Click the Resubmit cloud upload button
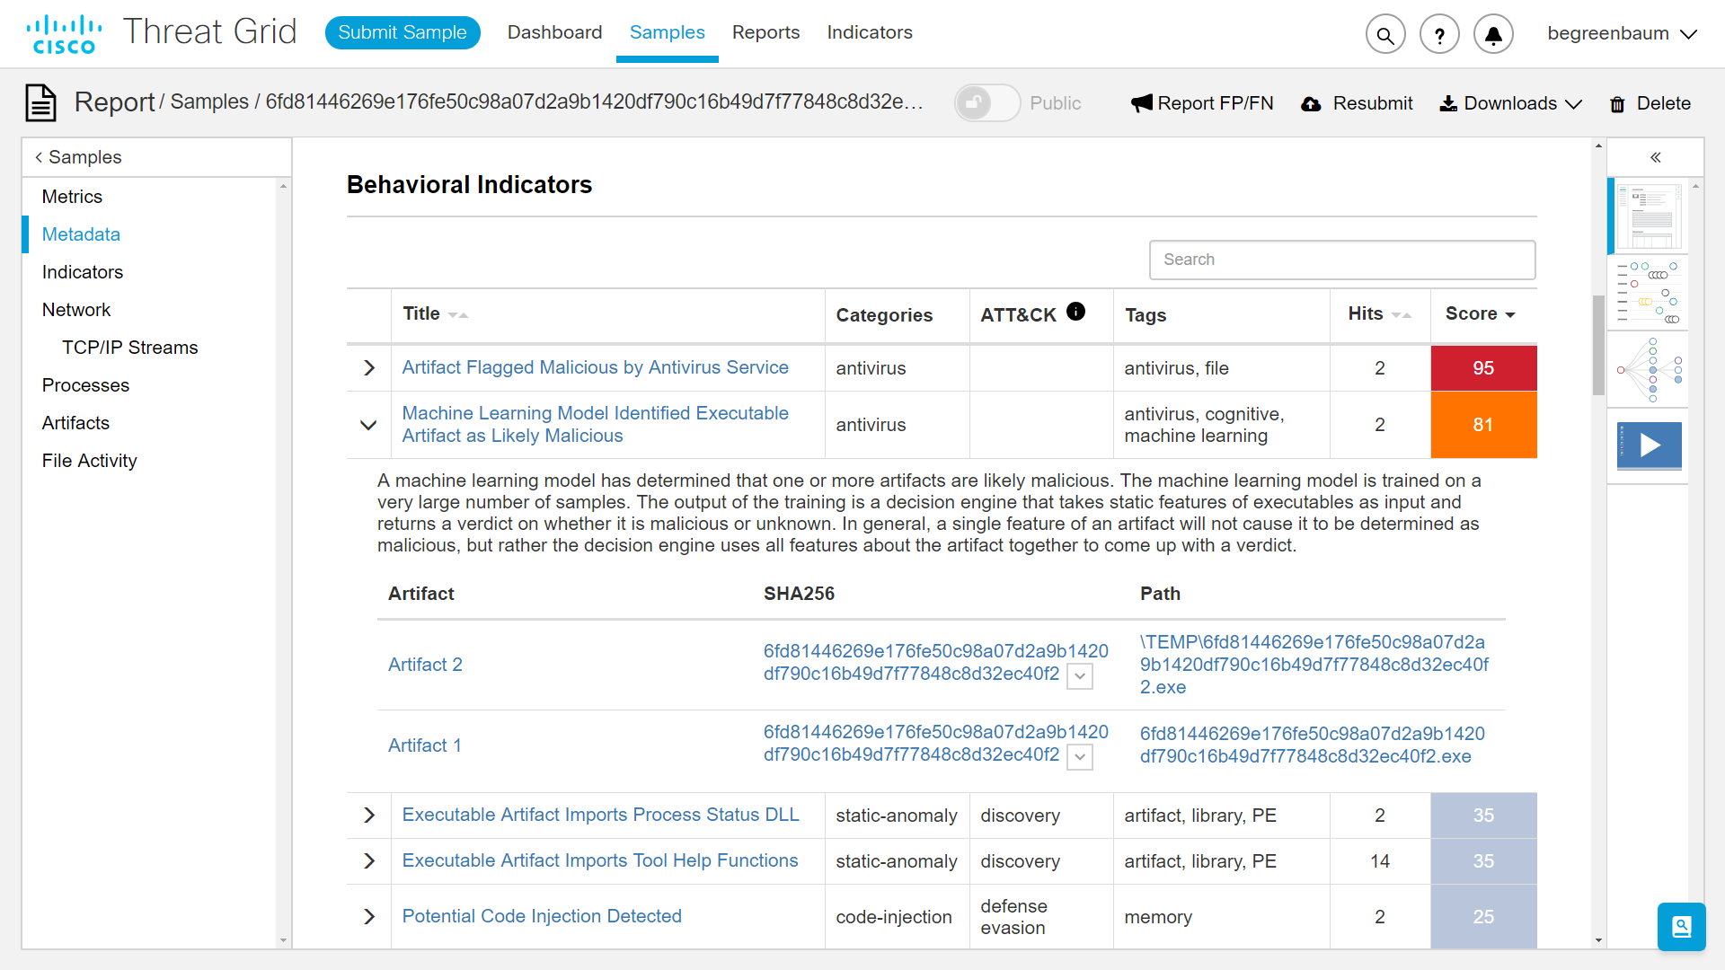1725x970 pixels. coord(1357,103)
